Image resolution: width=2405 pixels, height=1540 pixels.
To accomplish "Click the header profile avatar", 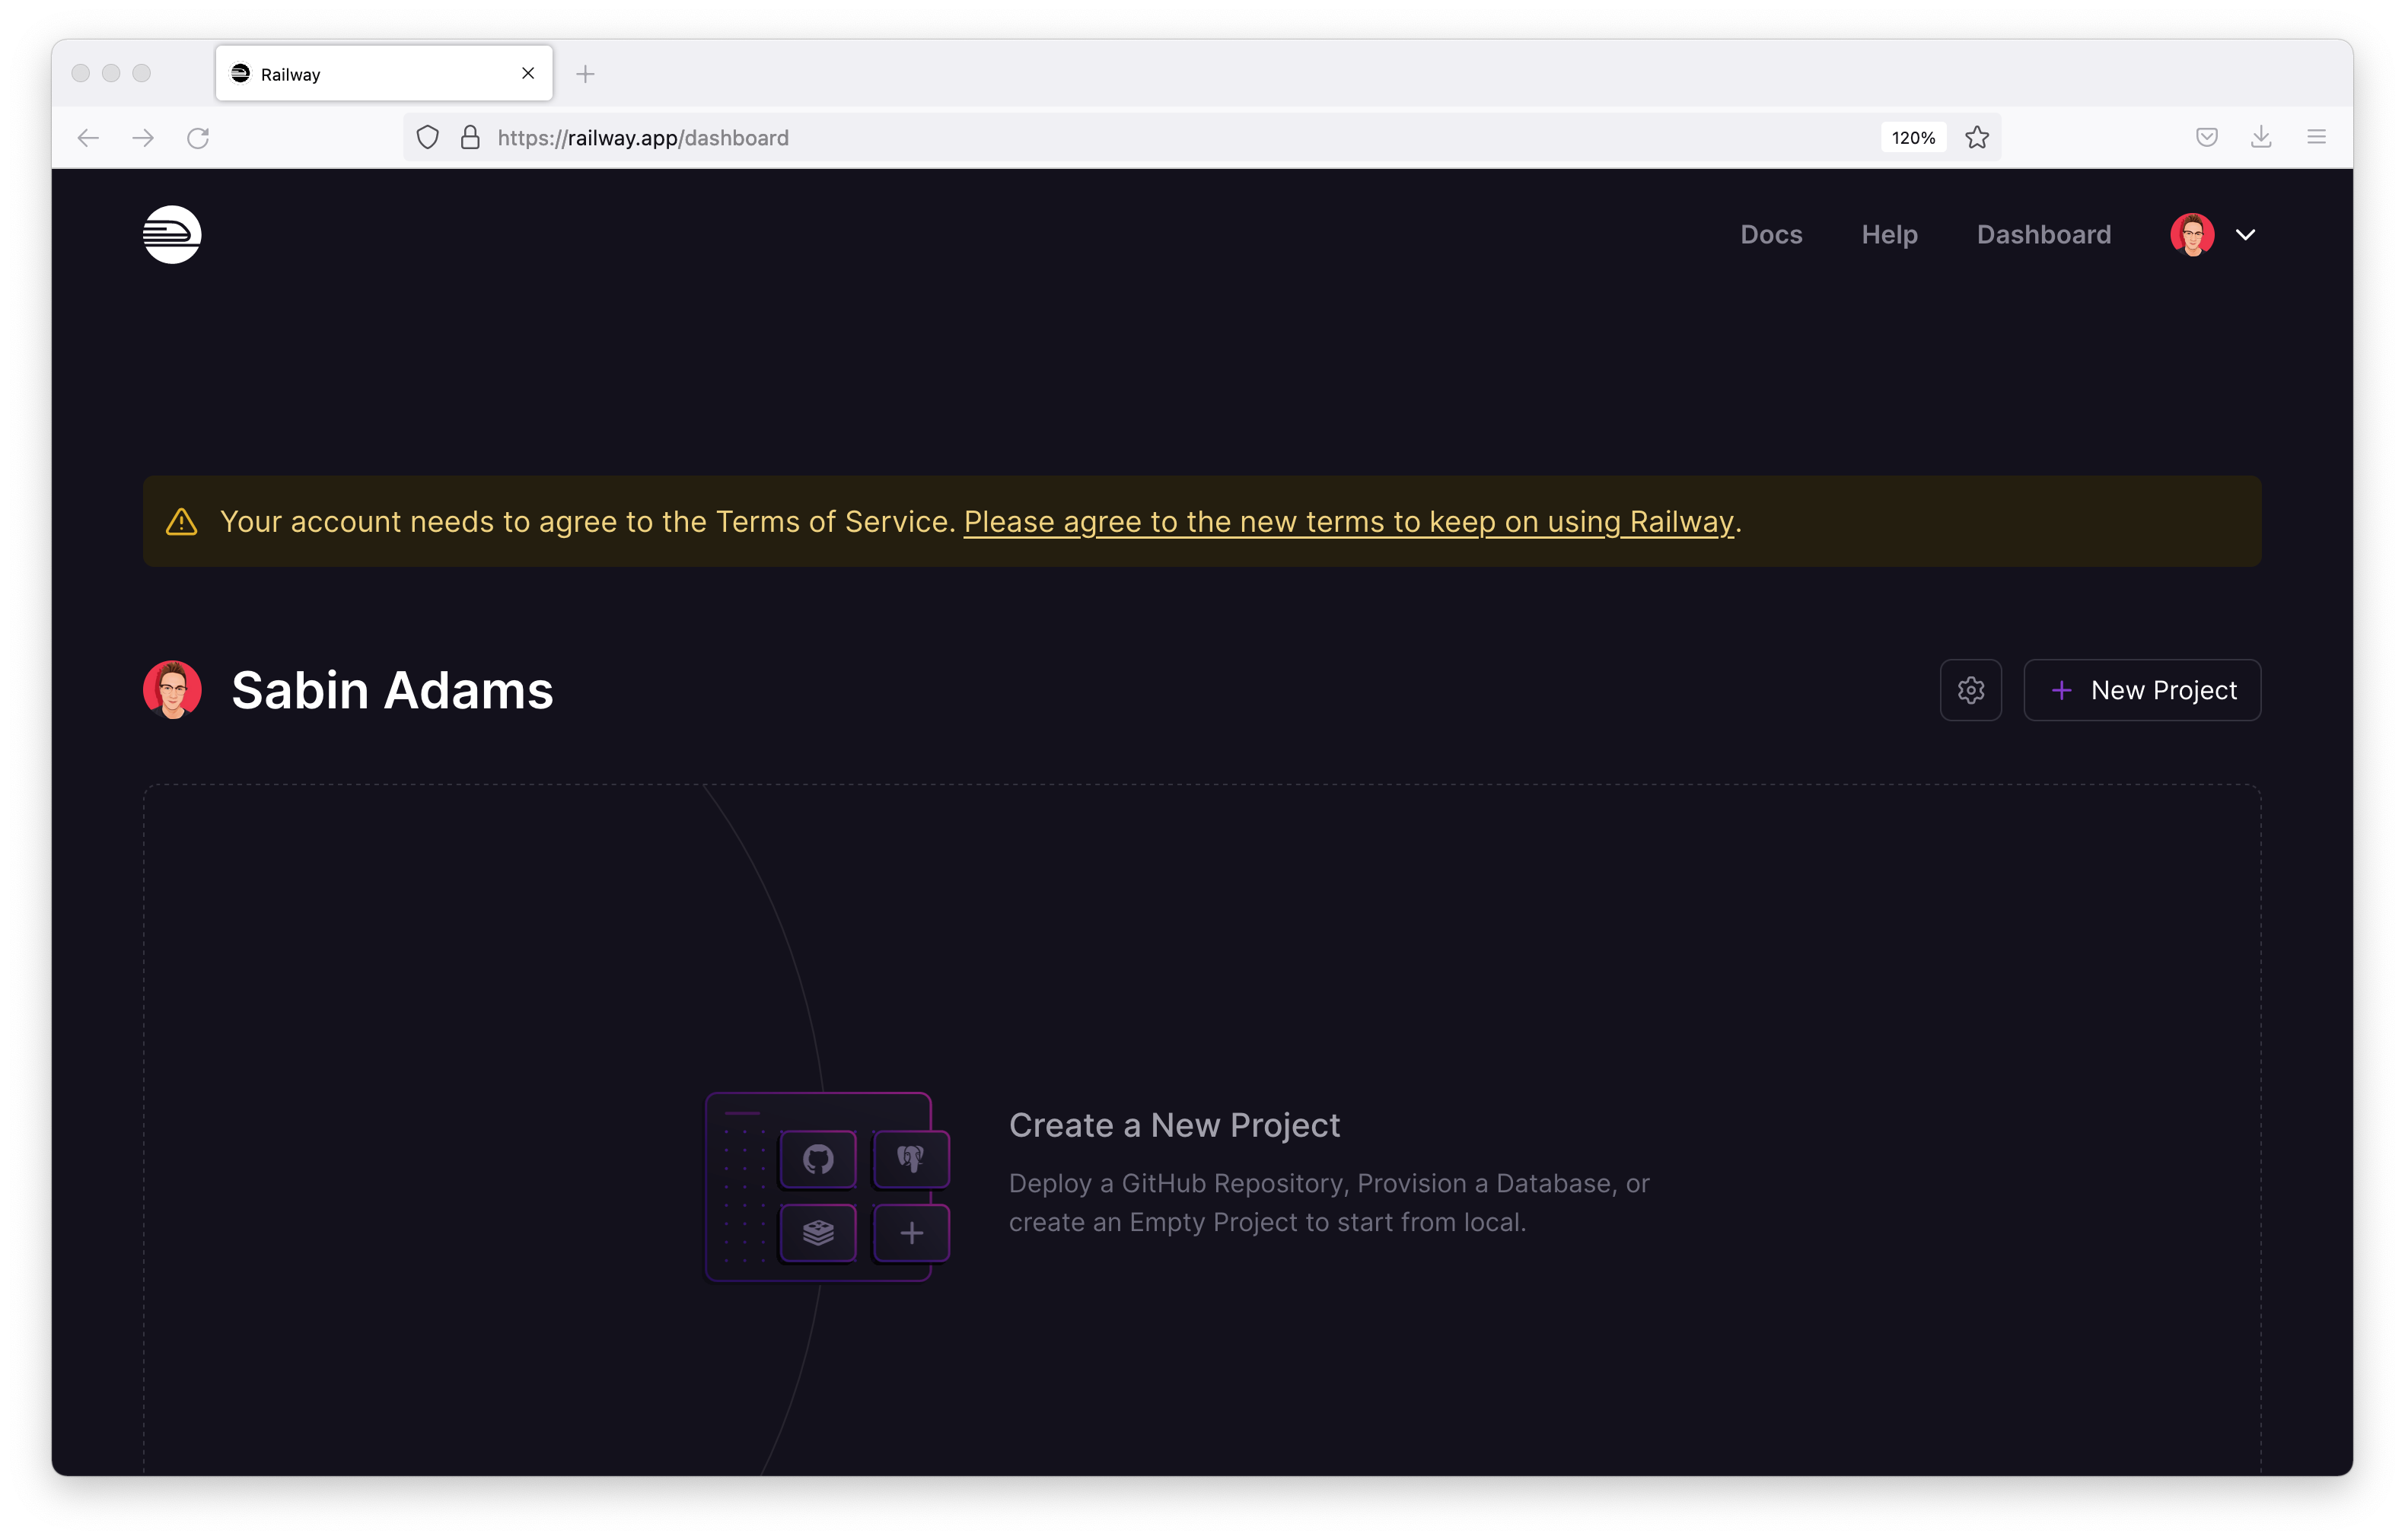I will pos(2191,235).
